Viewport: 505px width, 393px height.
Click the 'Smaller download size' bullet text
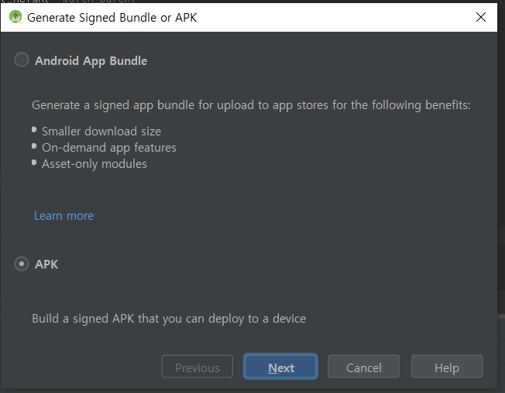101,132
